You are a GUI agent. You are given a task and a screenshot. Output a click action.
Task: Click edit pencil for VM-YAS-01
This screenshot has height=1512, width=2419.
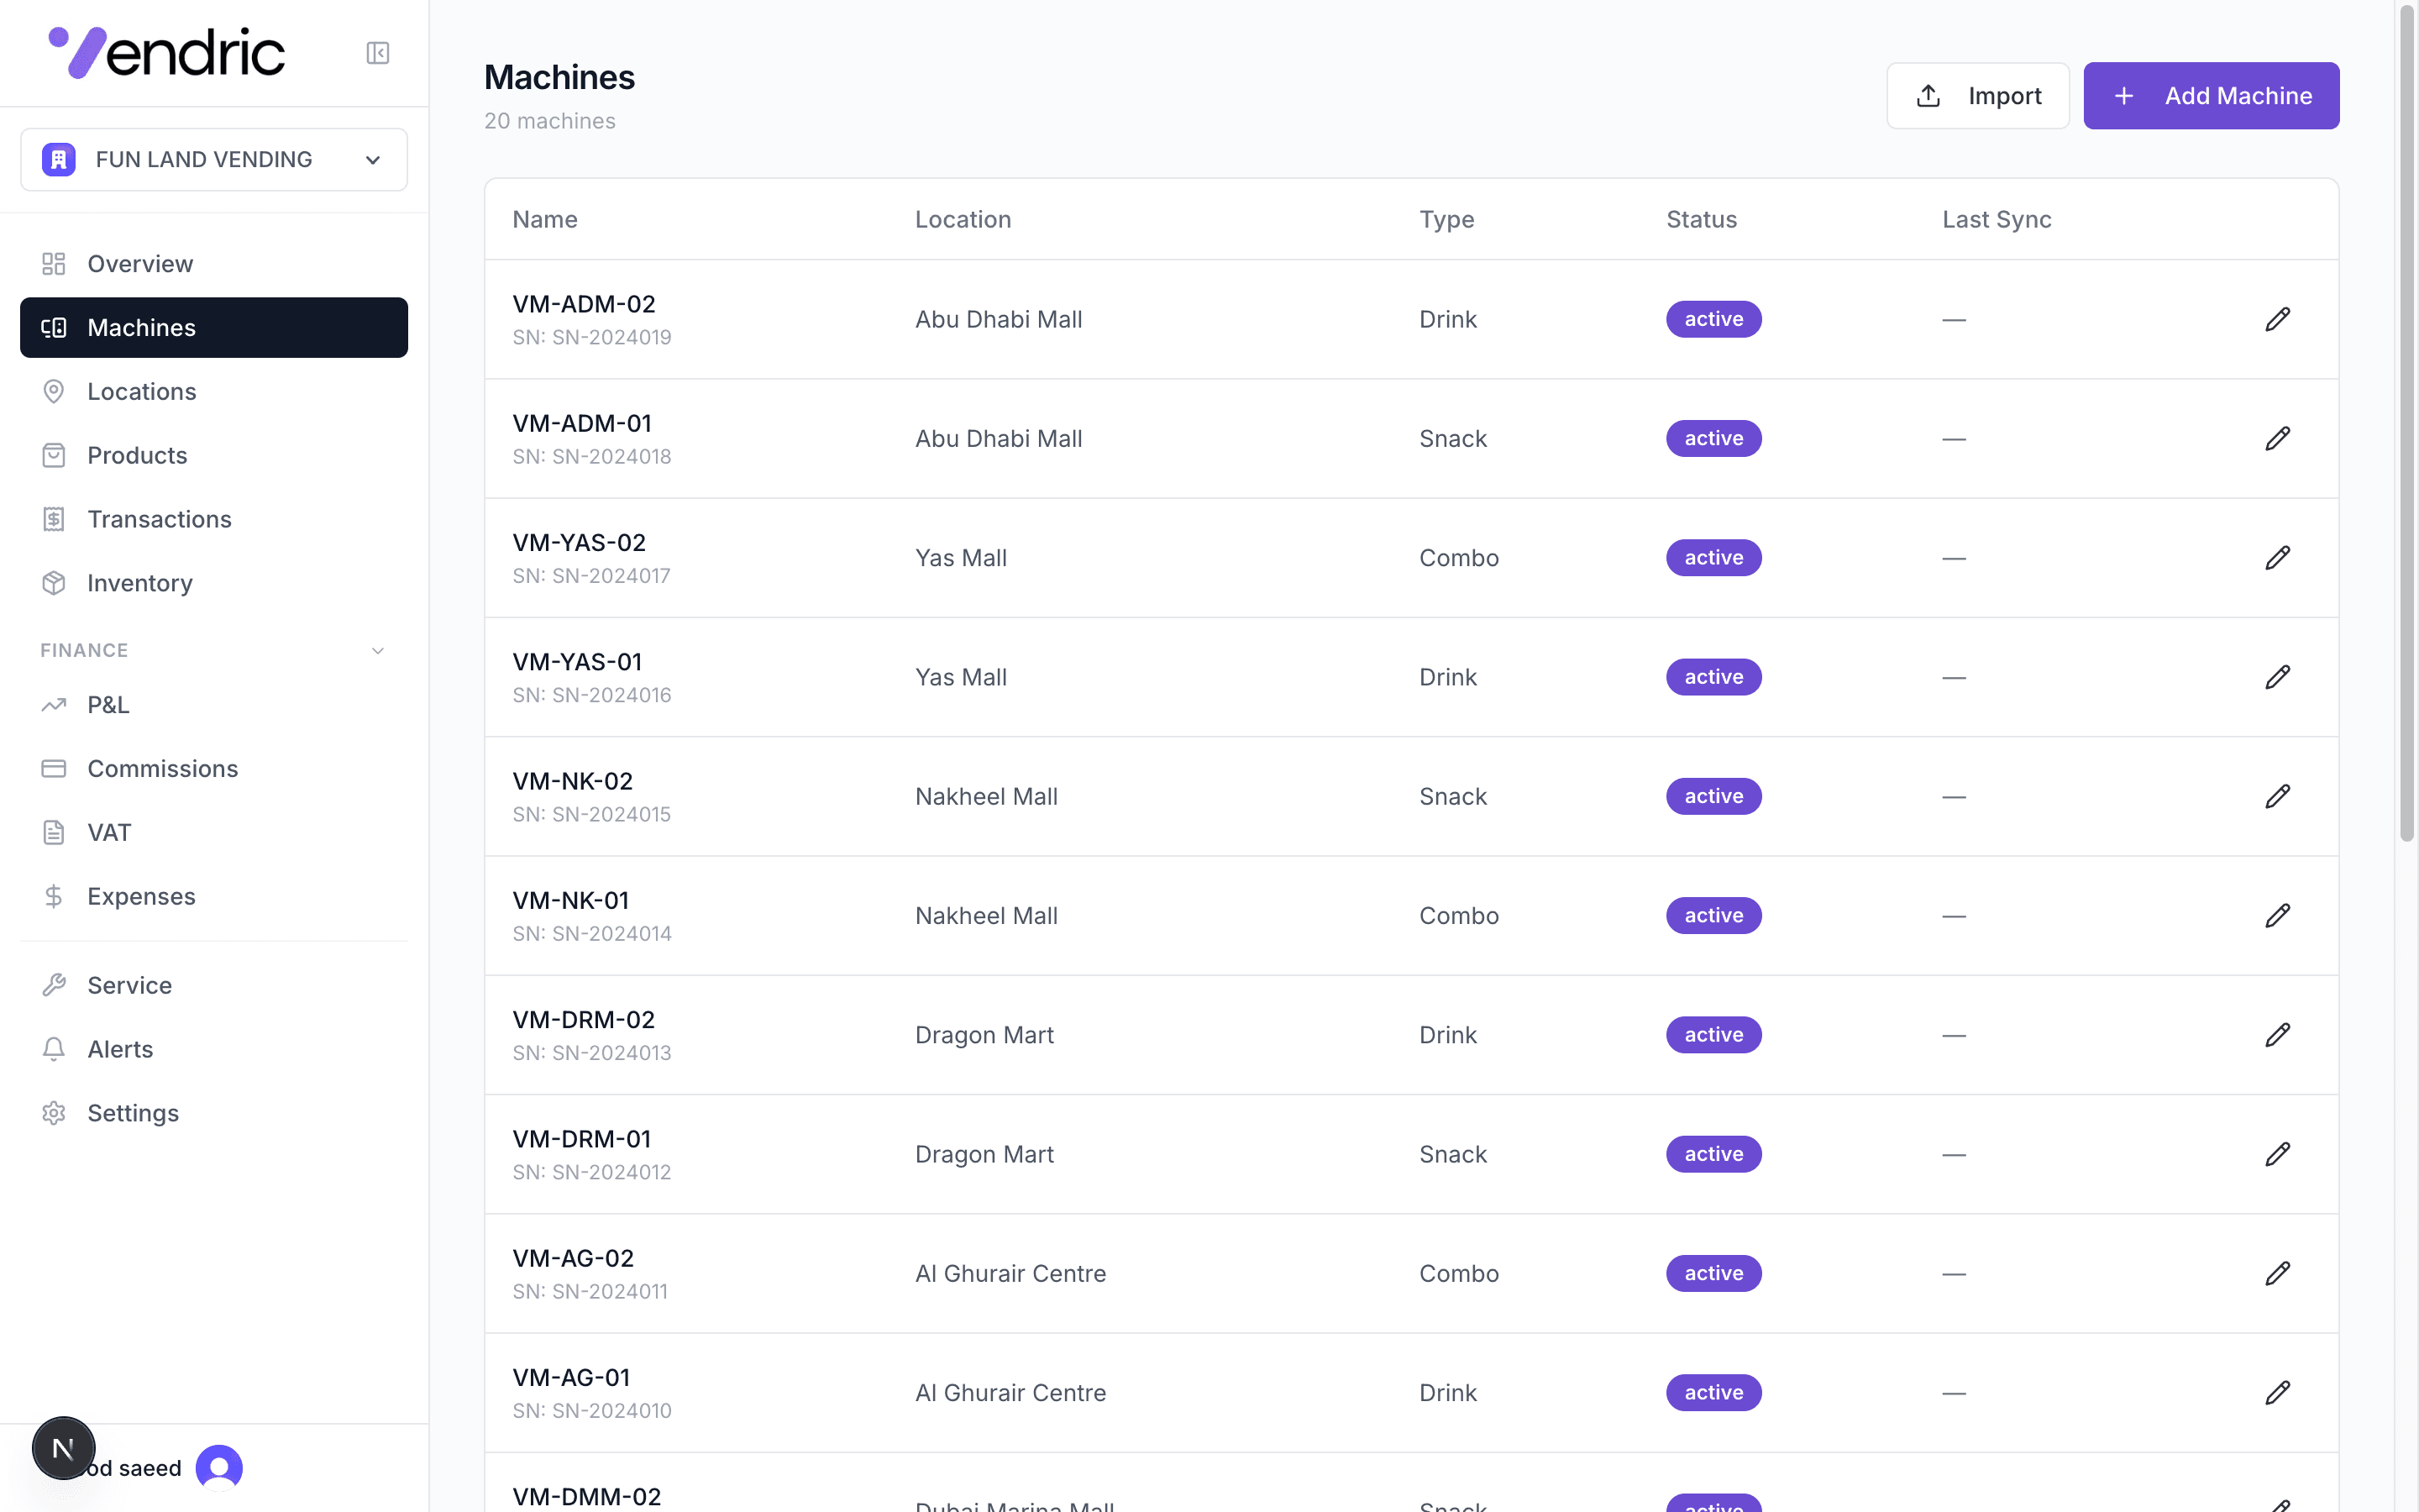(2277, 677)
